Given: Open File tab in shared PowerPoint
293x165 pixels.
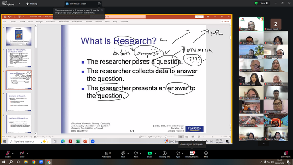Looking at the screenshot, I should 5,22.
